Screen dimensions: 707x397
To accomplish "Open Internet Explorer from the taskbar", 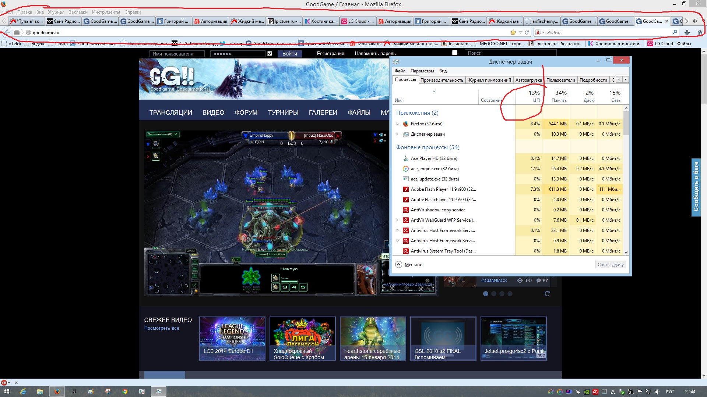I will coord(23,391).
